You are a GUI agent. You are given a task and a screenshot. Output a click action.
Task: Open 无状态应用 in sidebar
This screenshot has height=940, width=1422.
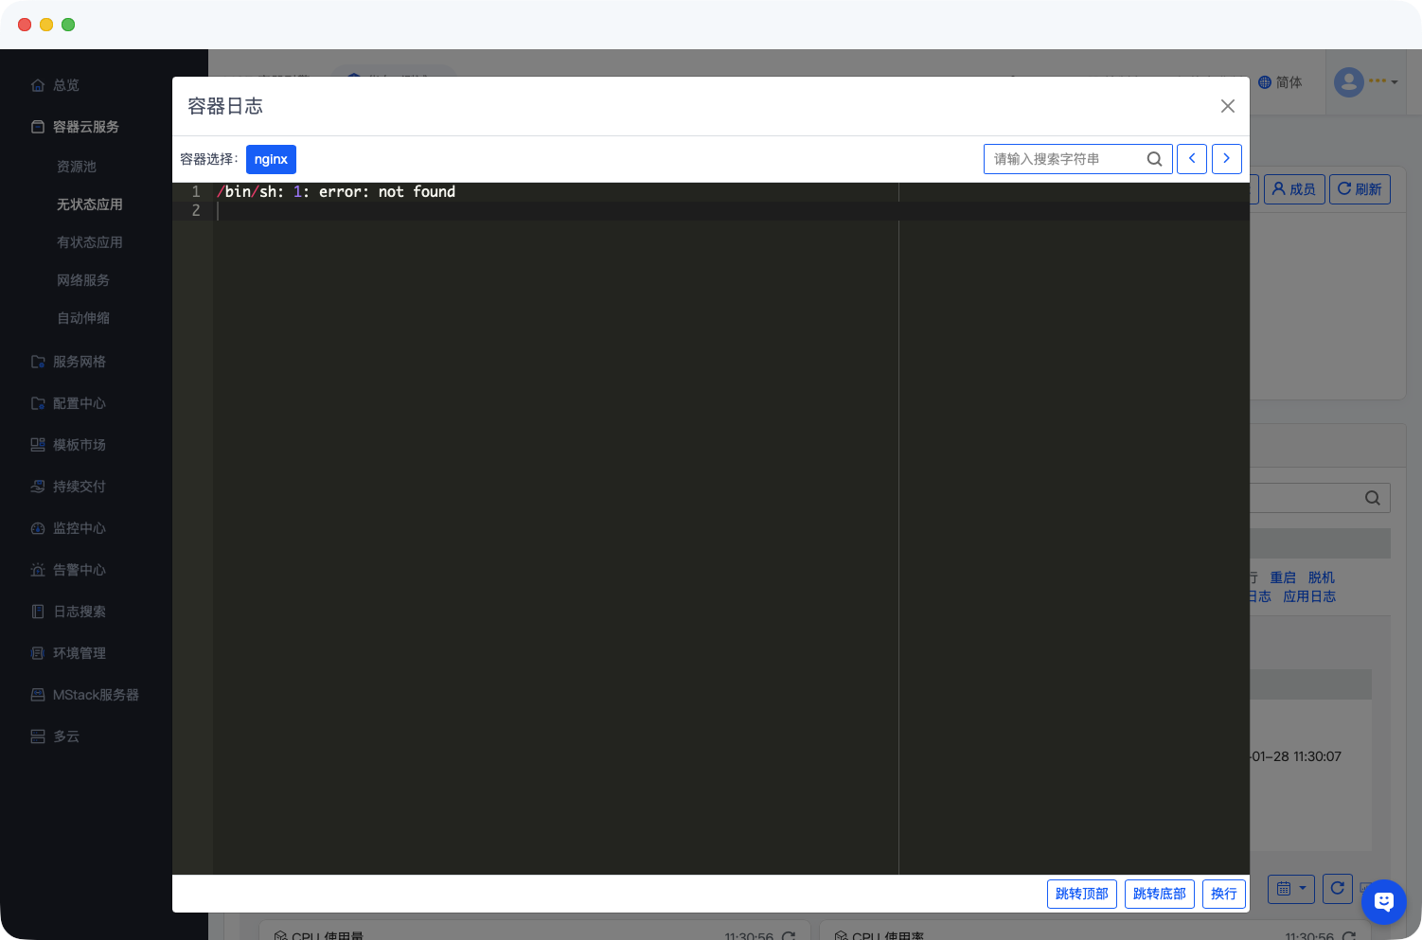89,204
